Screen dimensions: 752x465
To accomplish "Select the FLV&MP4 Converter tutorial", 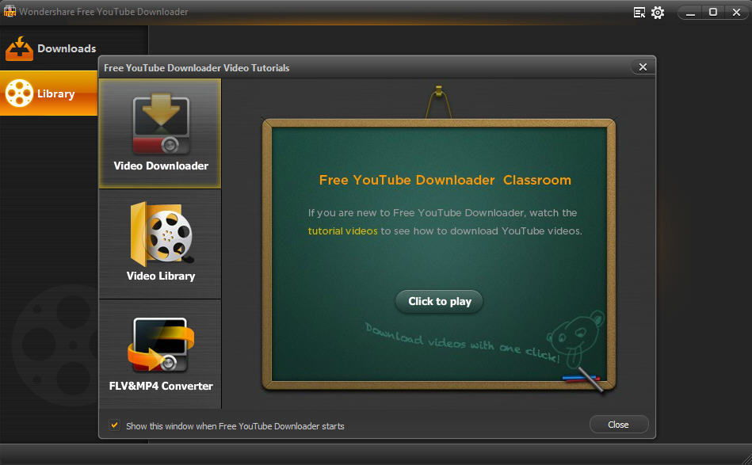I will (x=160, y=354).
